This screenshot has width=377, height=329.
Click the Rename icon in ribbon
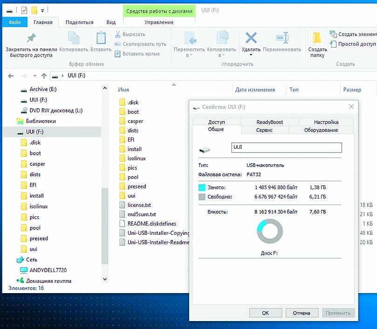click(x=282, y=38)
